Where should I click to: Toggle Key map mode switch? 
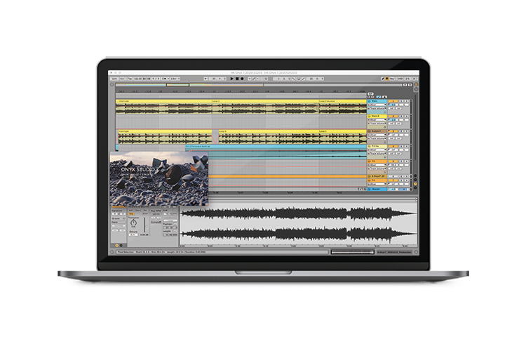(392, 79)
